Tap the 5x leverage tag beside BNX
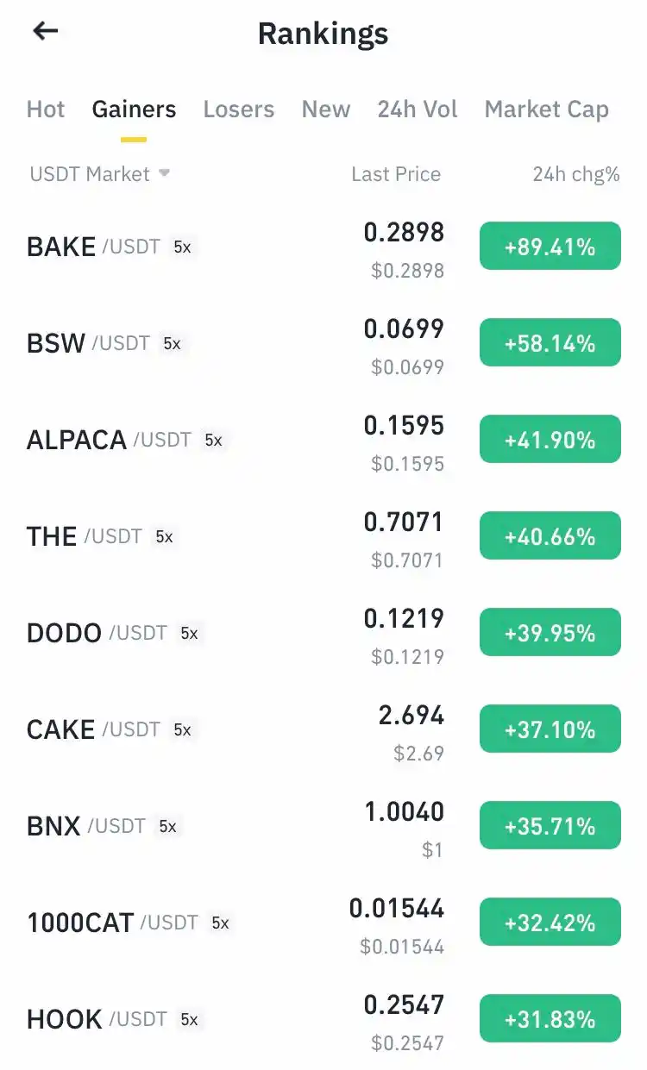Screen dimensions: 647x1070 pyautogui.click(x=167, y=826)
